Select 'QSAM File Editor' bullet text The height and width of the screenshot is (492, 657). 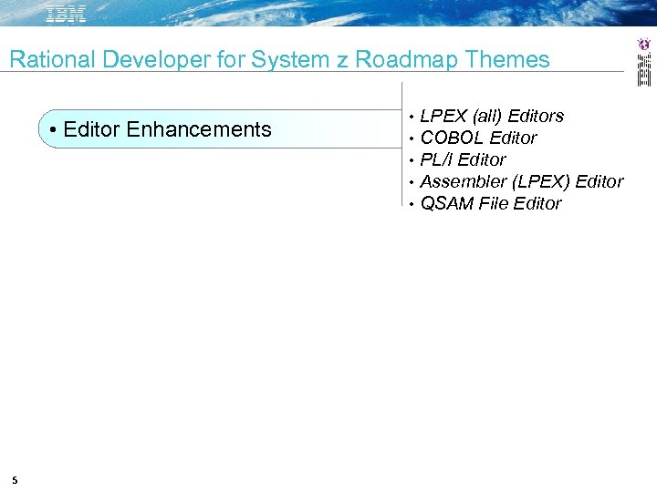(491, 203)
